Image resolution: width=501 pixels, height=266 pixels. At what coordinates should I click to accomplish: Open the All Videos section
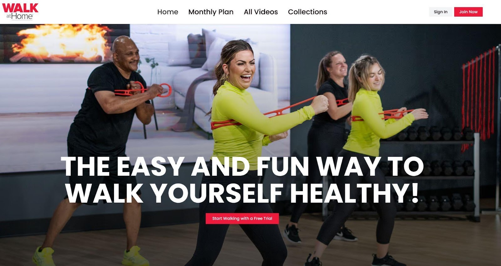click(x=261, y=12)
